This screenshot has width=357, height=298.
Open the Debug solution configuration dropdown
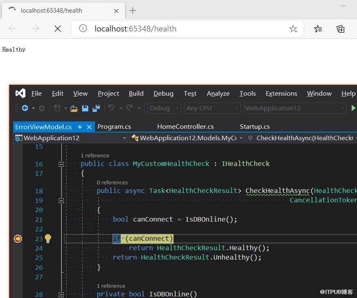pyautogui.click(x=164, y=108)
